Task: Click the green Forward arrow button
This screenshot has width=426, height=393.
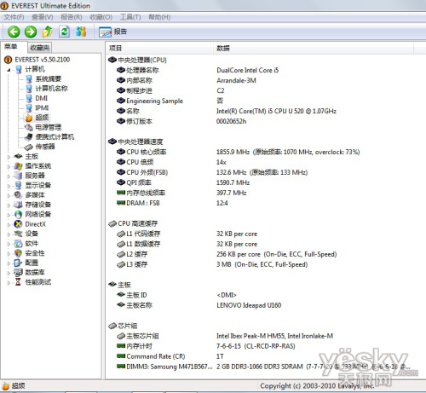Action: click(x=31, y=32)
